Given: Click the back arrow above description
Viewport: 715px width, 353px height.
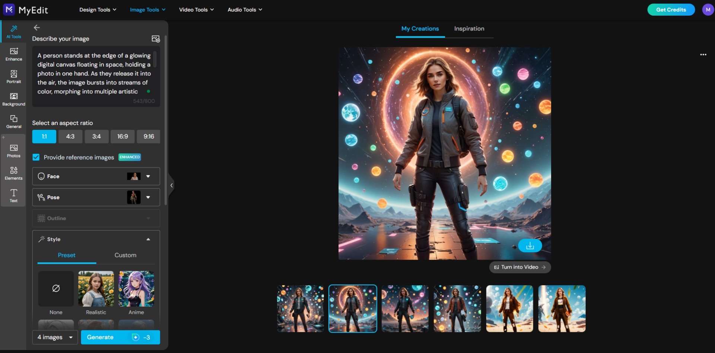Looking at the screenshot, I should click(36, 28).
